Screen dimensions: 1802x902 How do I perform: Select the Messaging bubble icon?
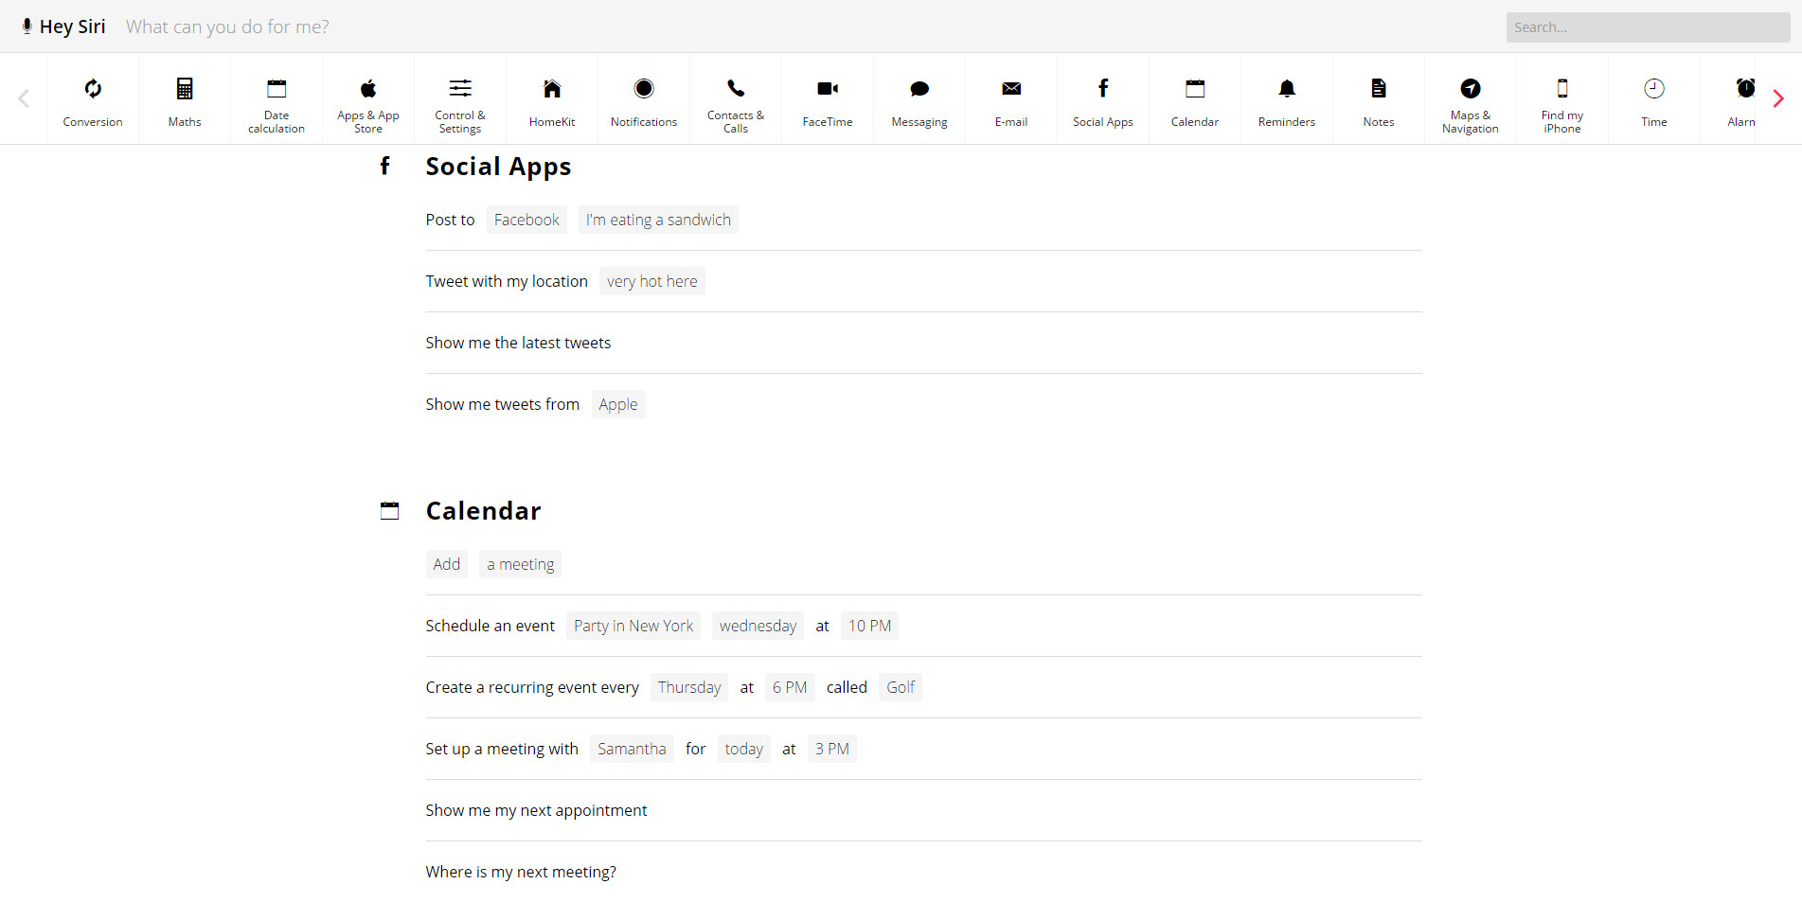(919, 89)
